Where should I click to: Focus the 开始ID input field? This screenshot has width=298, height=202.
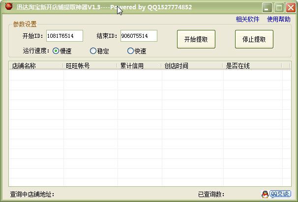[x=64, y=36]
